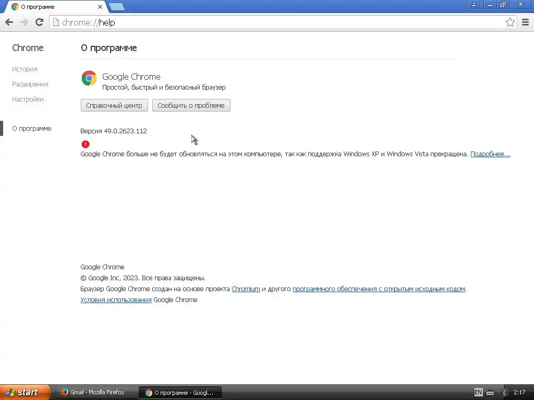Minimize the Chrome window
Viewport: 534px width, 400px height.
pos(490,4)
